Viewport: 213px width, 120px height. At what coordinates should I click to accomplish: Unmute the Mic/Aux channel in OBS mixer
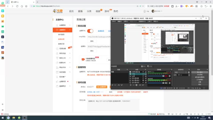[166, 76]
